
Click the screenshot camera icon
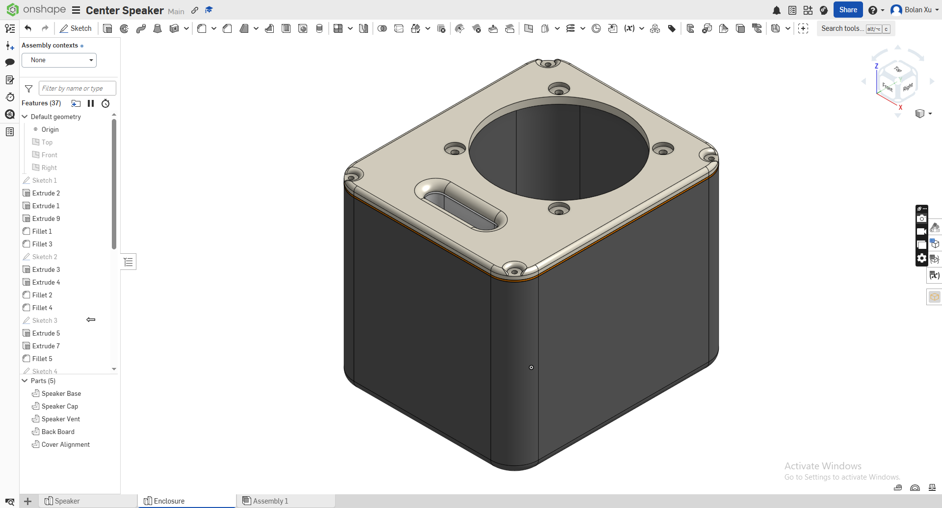pyautogui.click(x=921, y=218)
